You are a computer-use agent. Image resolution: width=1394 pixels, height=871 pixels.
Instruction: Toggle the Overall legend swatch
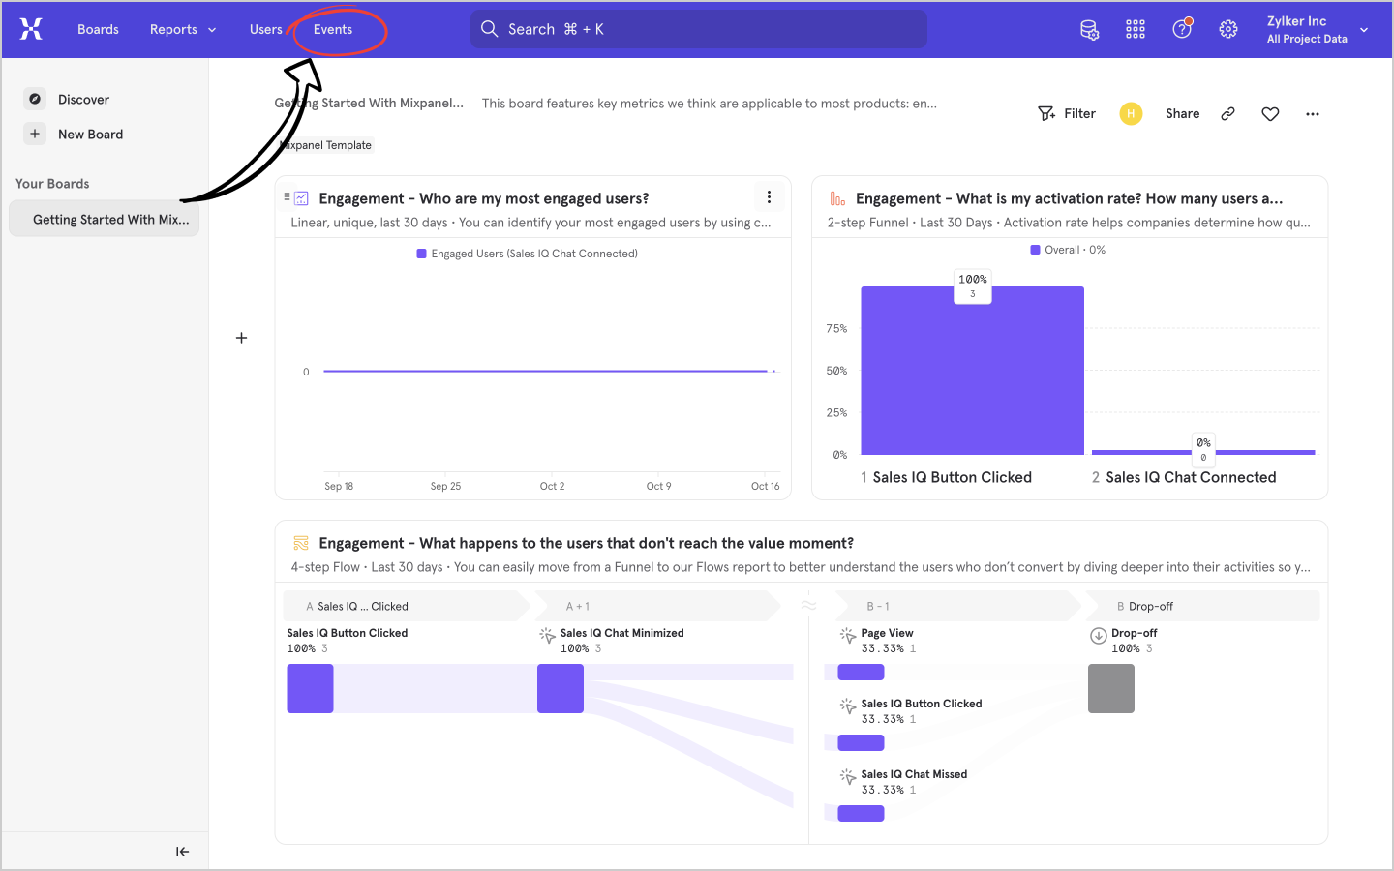coord(1035,250)
